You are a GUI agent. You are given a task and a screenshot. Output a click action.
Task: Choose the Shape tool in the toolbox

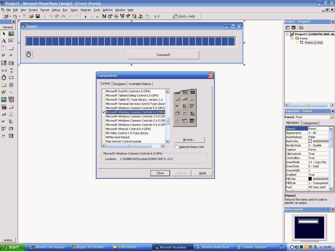(x=4, y=92)
